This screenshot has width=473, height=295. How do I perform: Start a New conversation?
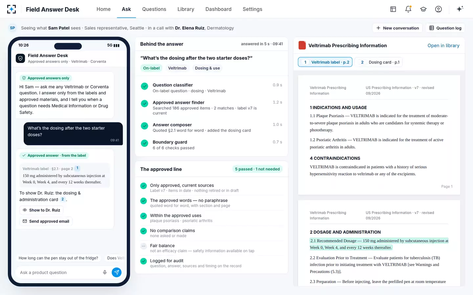[x=397, y=28]
